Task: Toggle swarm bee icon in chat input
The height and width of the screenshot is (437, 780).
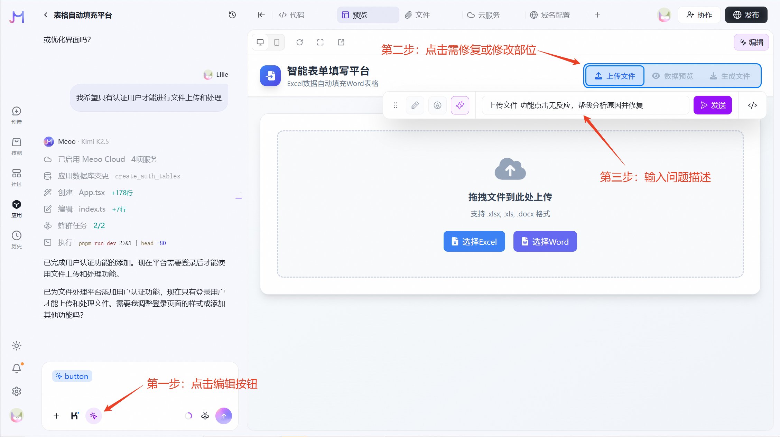Action: pos(205,416)
